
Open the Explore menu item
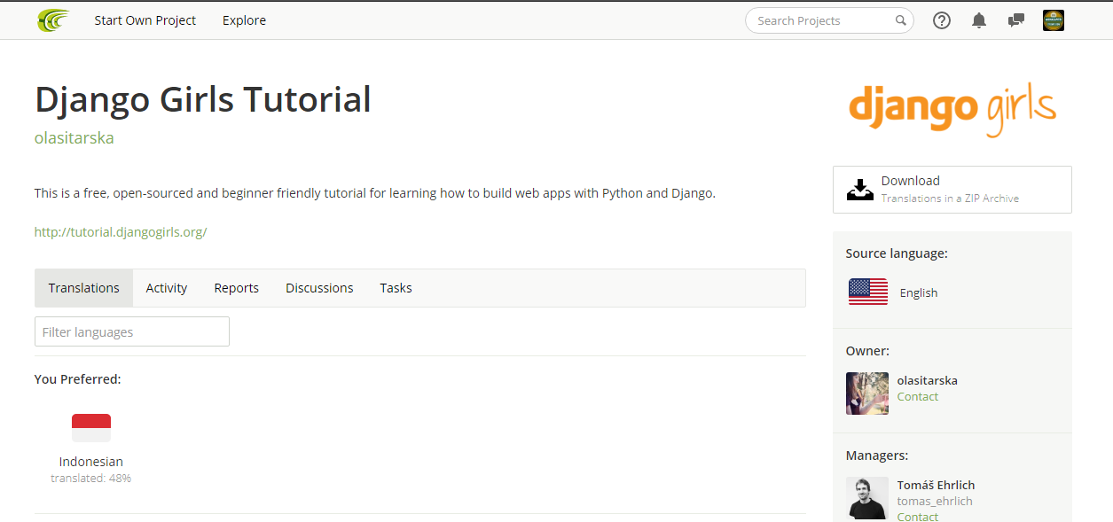tap(244, 20)
